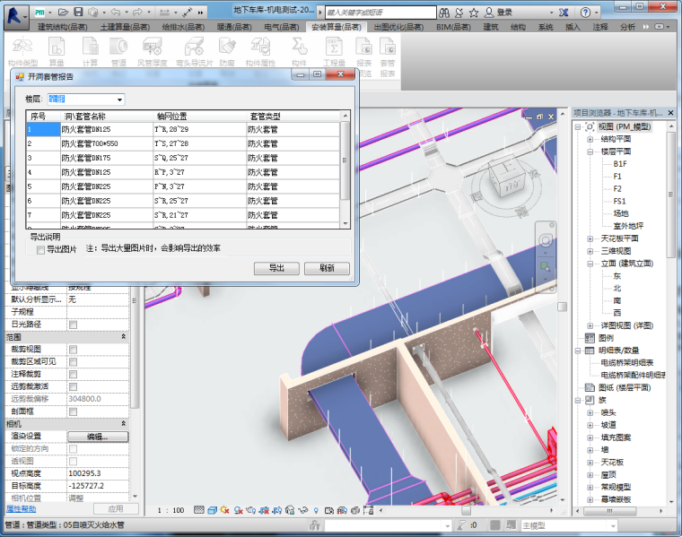Collapse the 视图 (PM_模型) tree node
Screen dimensions: 682x537
click(x=578, y=127)
